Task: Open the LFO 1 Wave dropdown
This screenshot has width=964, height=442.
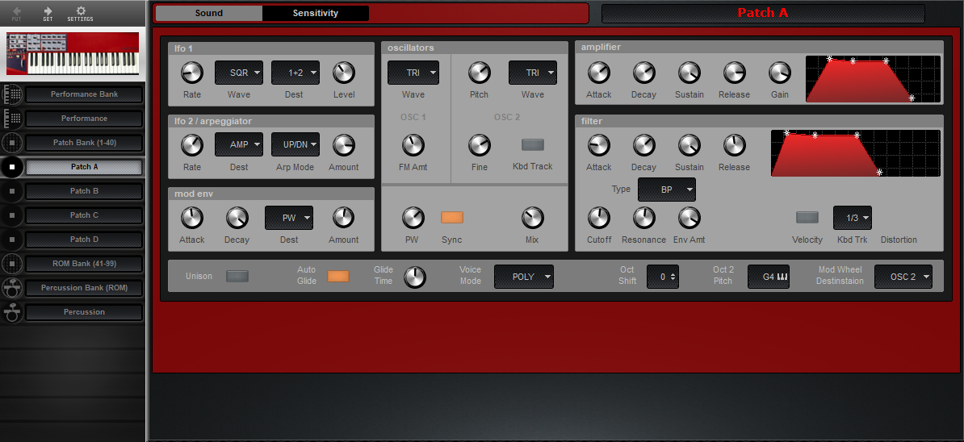Action: (x=239, y=73)
